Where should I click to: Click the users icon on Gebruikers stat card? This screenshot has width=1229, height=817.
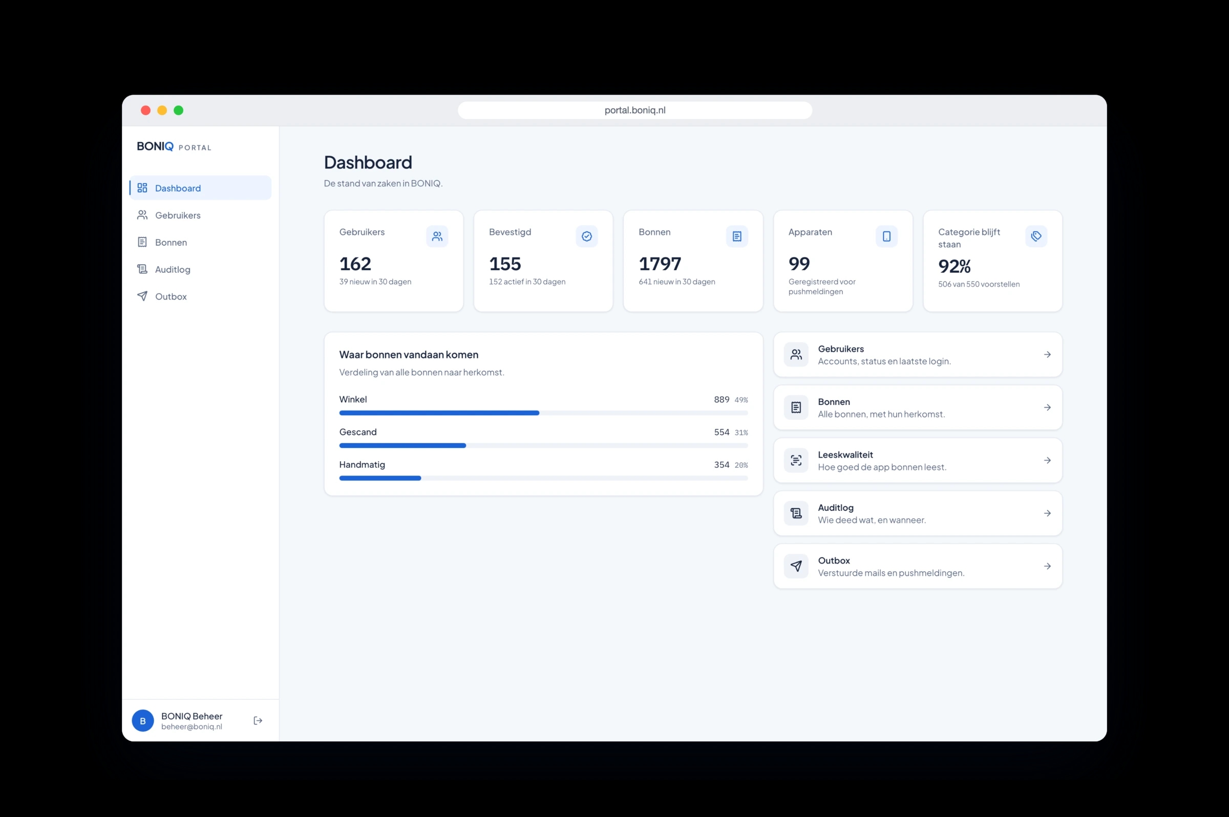pyautogui.click(x=437, y=236)
